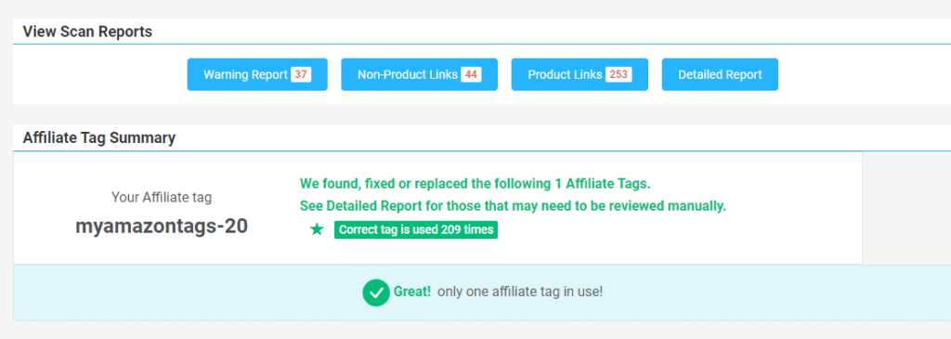Click the 'Your Affiliate tag' label
951x339 pixels.
[162, 197]
